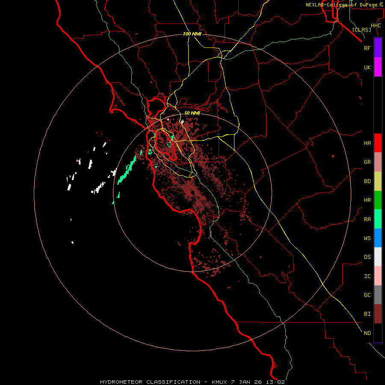The height and width of the screenshot is (385, 385).
Task: Click the "ND" legend label
Action: pyautogui.click(x=367, y=333)
